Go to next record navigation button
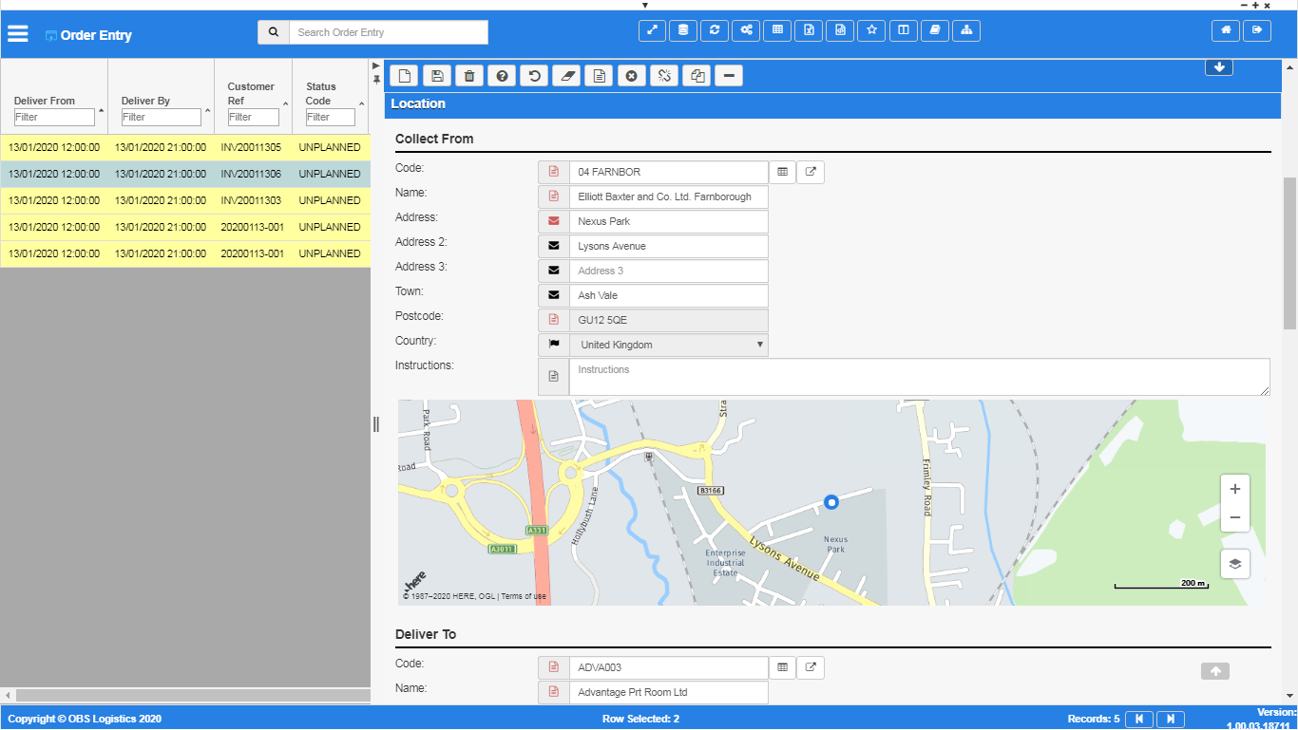Viewport: 1298px width, 730px height. (1171, 719)
